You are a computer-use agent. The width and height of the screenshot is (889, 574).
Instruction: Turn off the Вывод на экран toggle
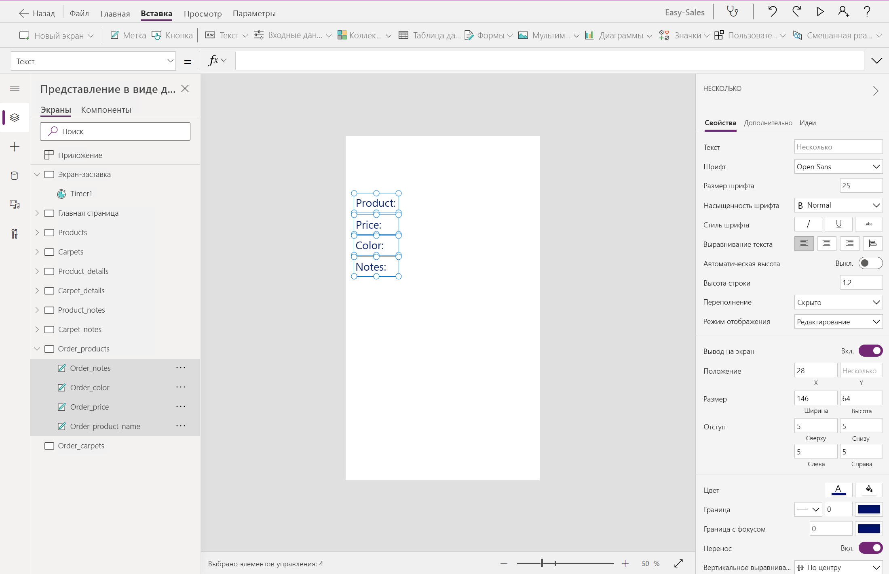870,351
